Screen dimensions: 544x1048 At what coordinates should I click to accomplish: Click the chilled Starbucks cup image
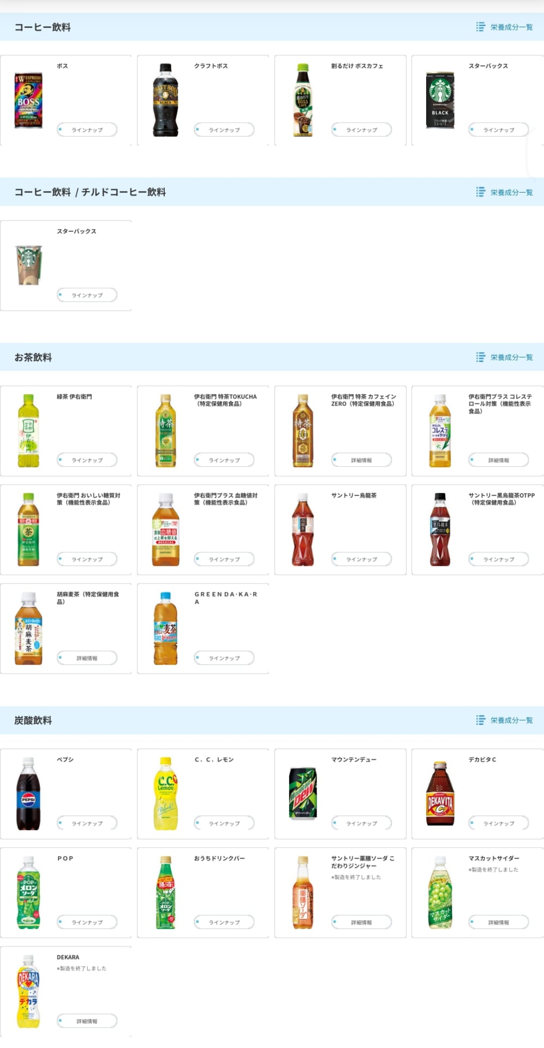pyautogui.click(x=29, y=265)
